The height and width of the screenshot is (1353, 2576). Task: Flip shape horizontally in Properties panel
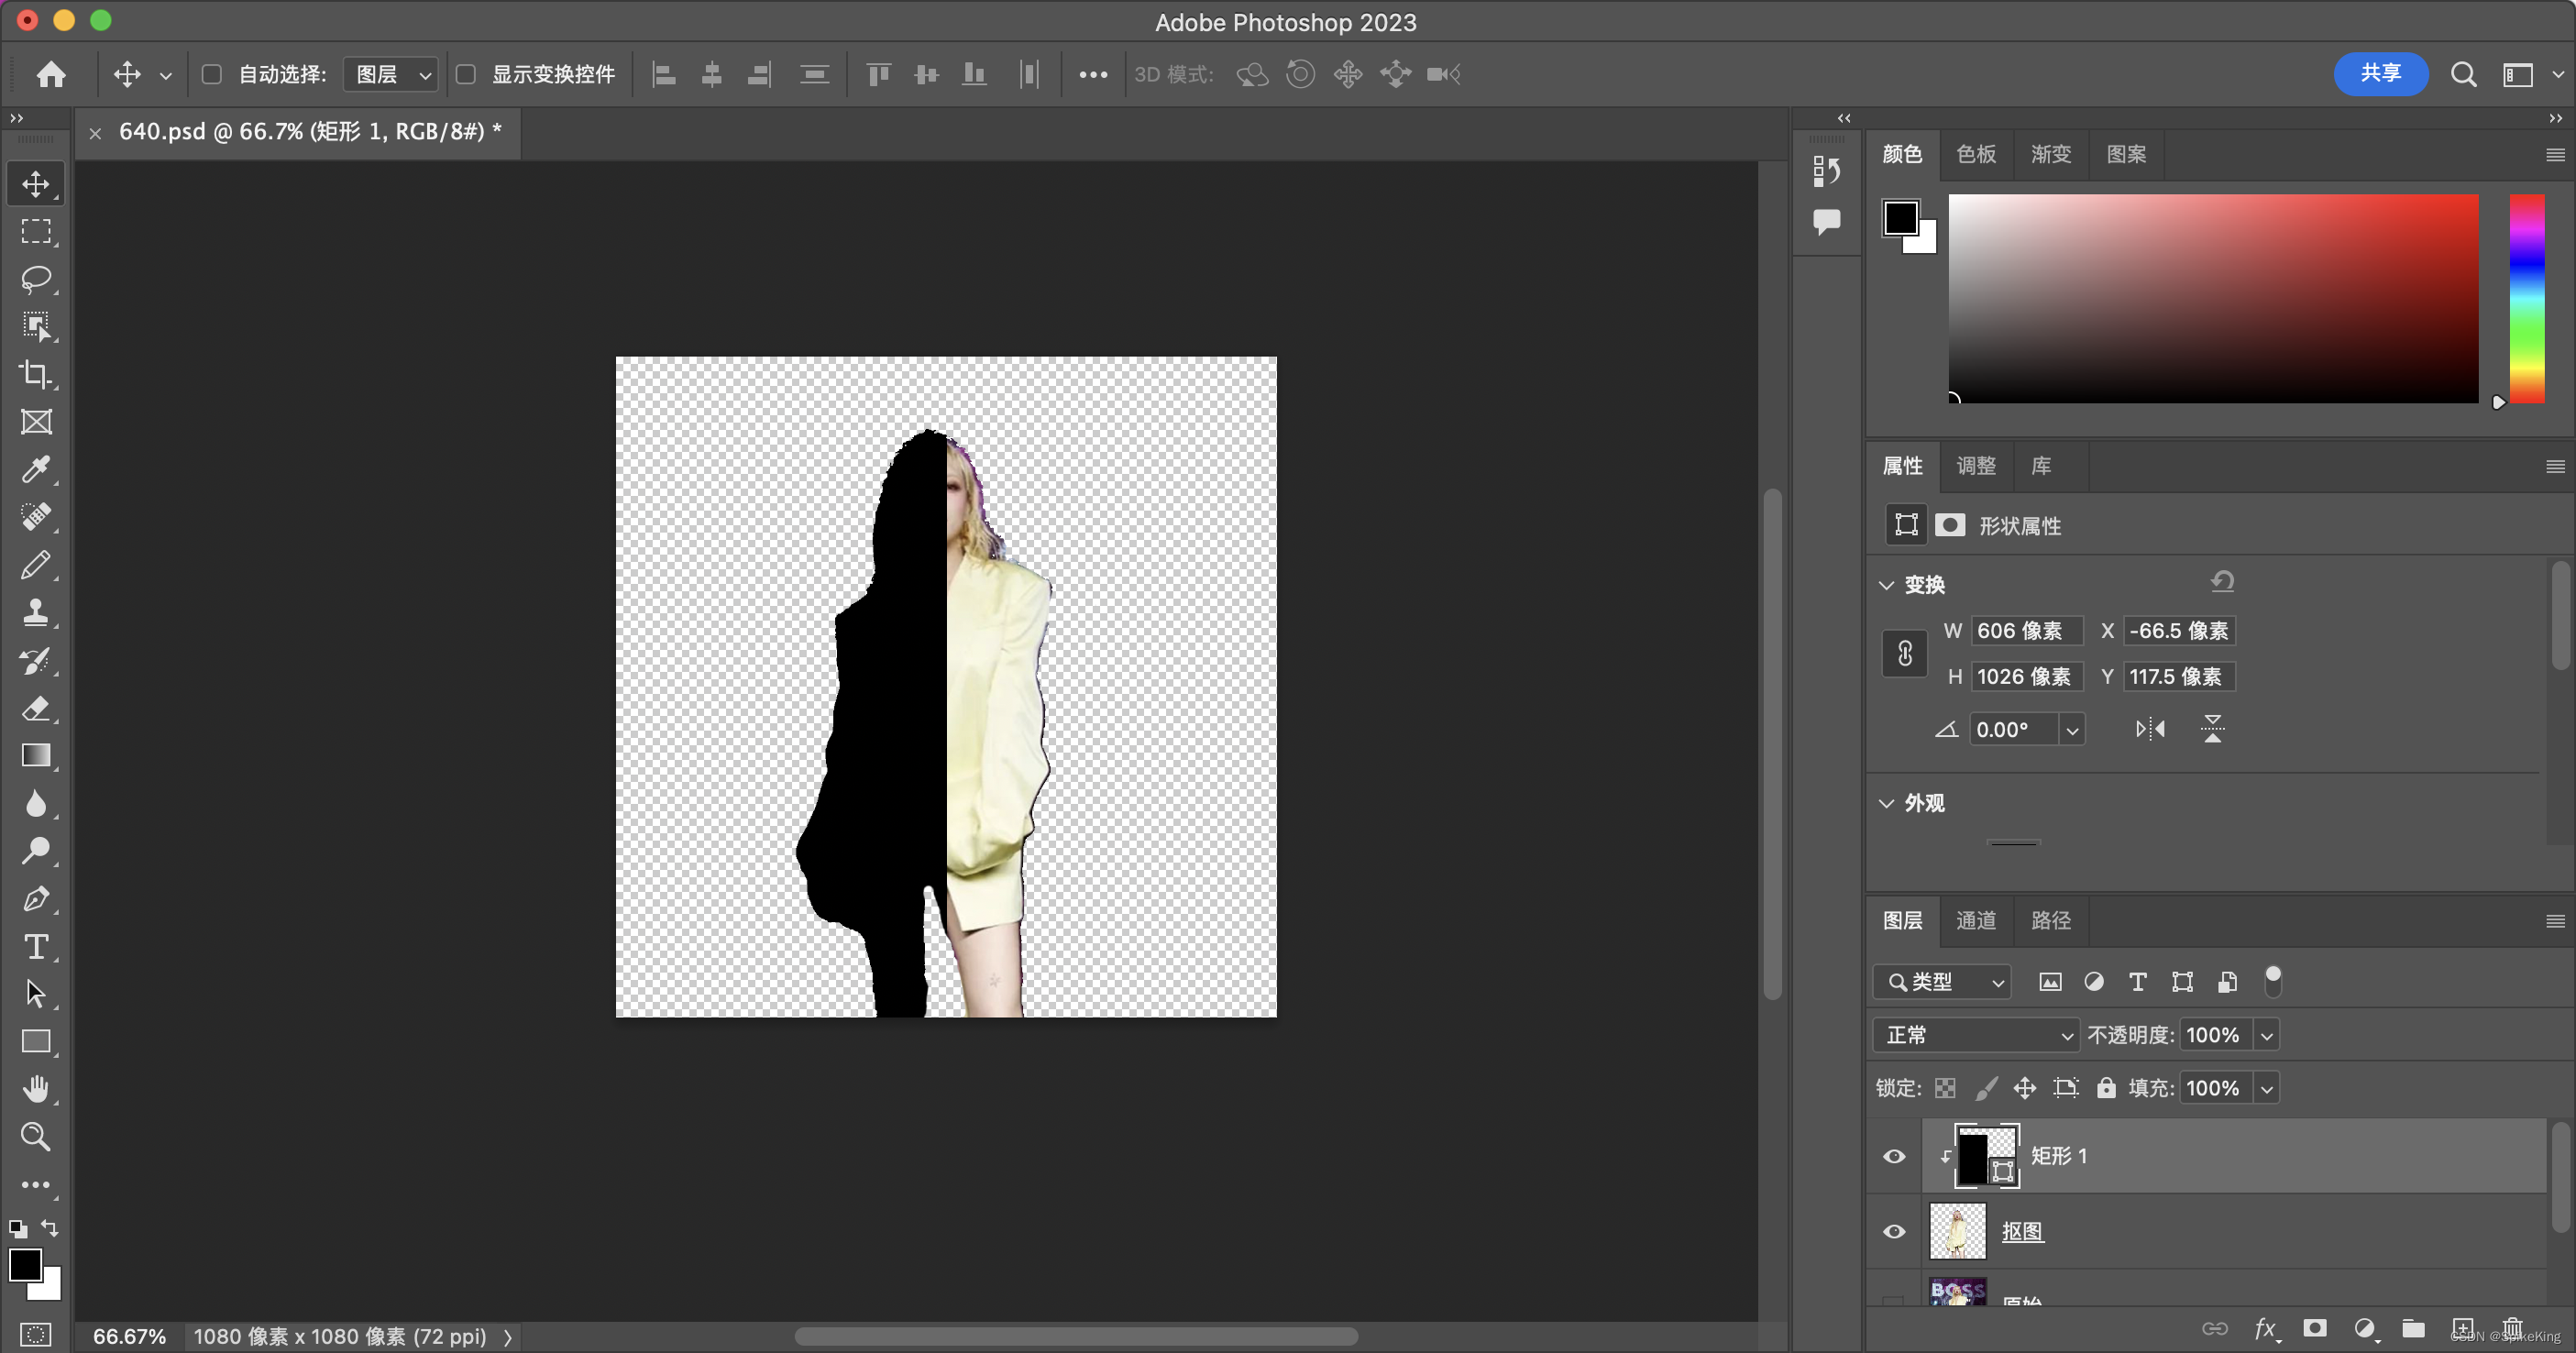coord(2150,729)
